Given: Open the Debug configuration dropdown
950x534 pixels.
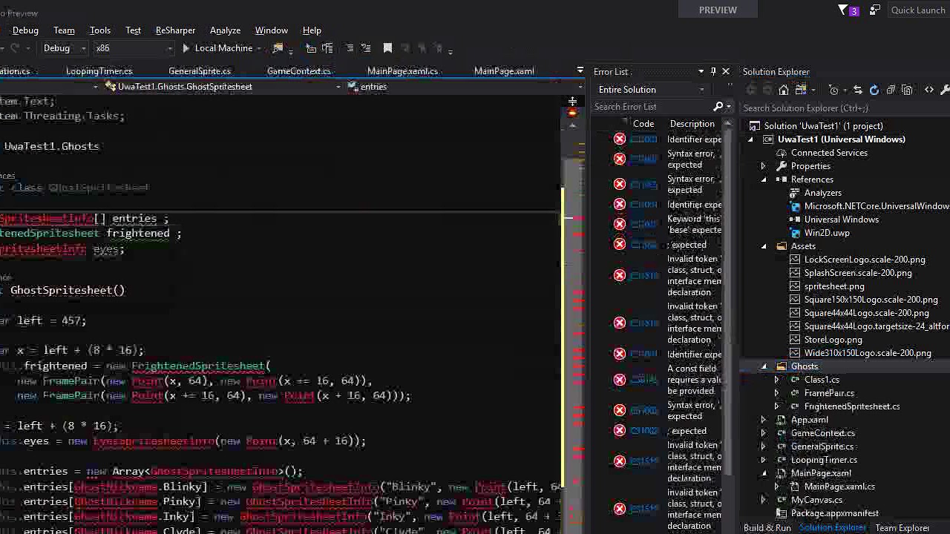Looking at the screenshot, I should point(65,48).
